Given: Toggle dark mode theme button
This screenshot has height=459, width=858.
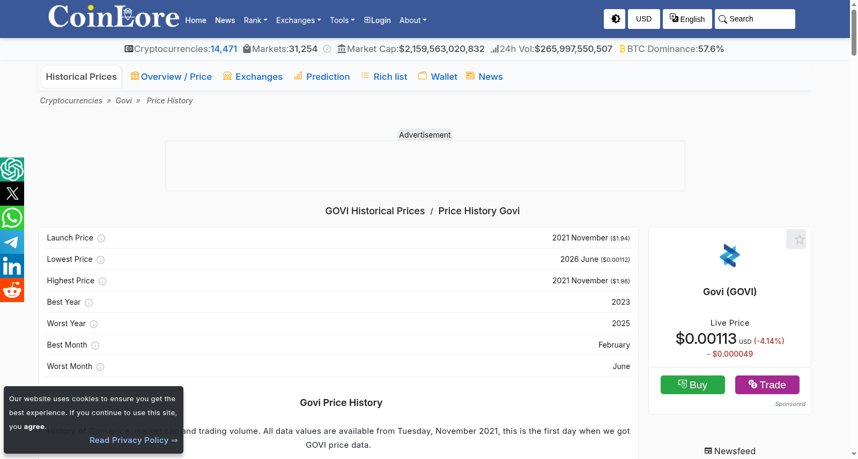Looking at the screenshot, I should pos(615,19).
